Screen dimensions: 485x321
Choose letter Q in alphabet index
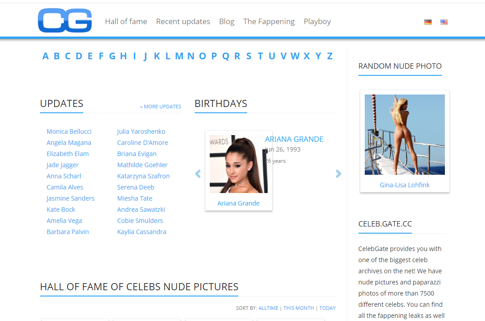225,56
